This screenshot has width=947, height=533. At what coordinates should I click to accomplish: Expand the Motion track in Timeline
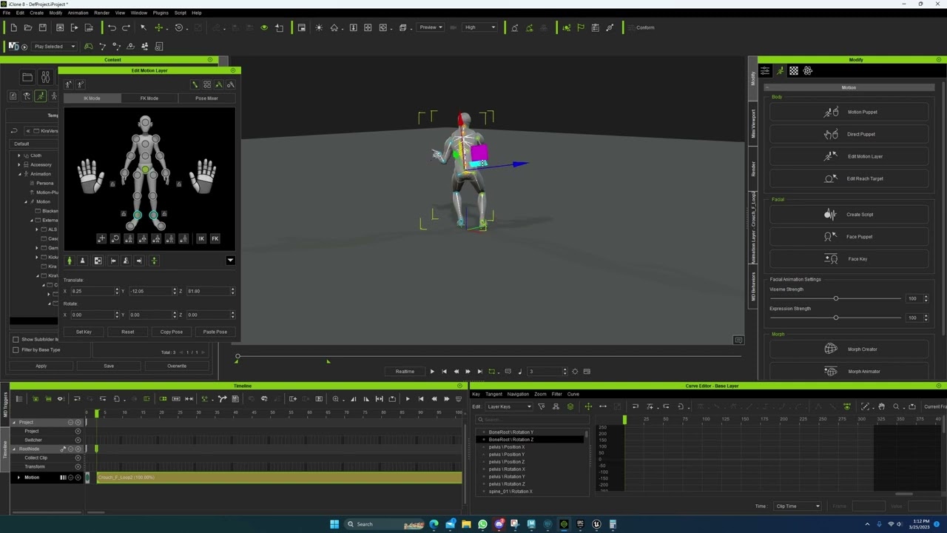pyautogui.click(x=19, y=477)
